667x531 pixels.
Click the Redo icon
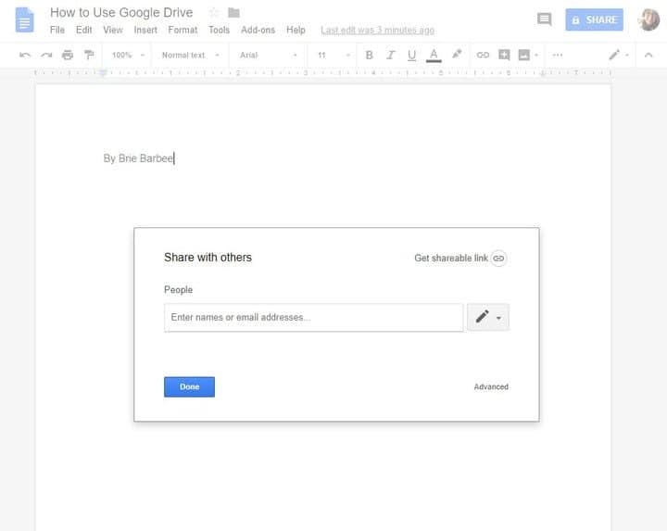click(x=46, y=55)
